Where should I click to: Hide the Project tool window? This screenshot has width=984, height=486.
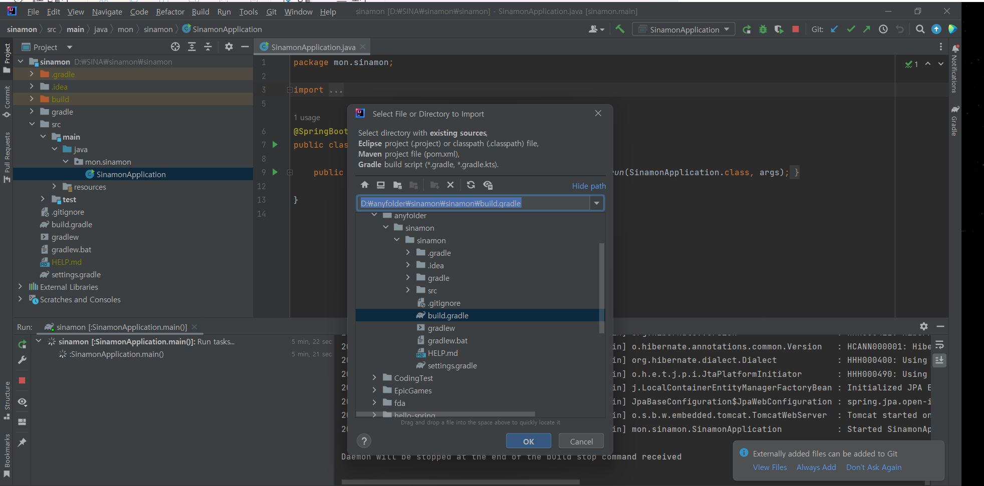[245, 47]
